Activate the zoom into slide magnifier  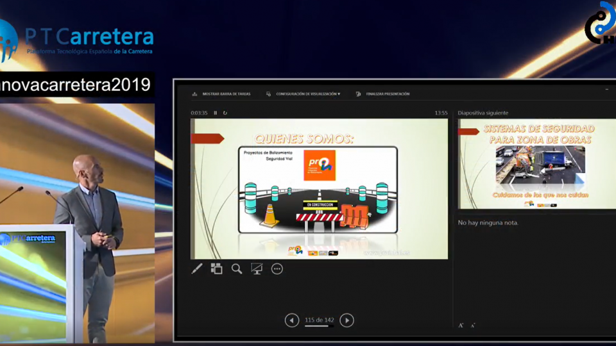(x=237, y=268)
